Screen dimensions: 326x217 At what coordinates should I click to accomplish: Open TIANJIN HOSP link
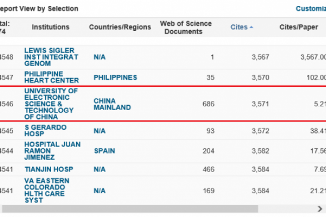pyautogui.click(x=49, y=169)
